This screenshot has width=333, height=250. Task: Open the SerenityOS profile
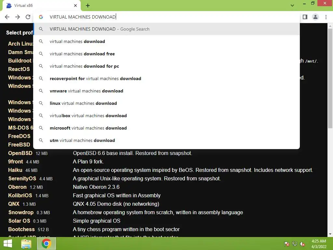point(22,179)
